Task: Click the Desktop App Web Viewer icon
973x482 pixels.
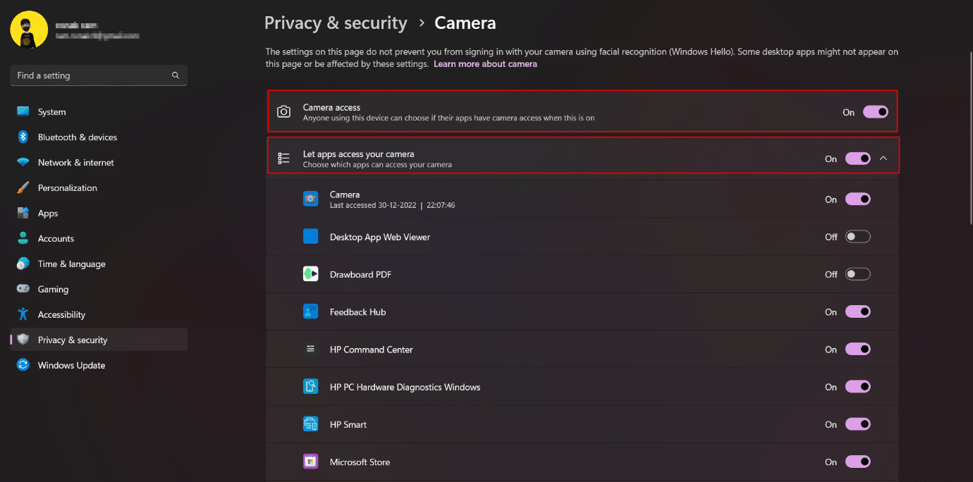Action: [311, 237]
